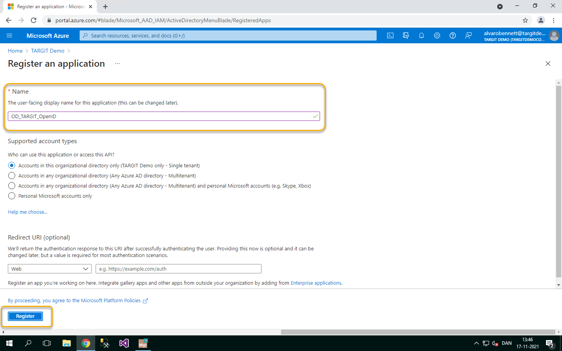Select Multitenant and personal Microsoft accounts option
The height and width of the screenshot is (351, 562).
(x=12, y=186)
